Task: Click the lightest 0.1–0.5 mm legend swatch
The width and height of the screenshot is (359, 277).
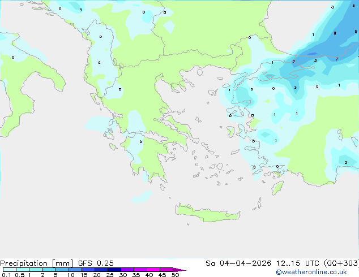Action: click(x=10, y=270)
